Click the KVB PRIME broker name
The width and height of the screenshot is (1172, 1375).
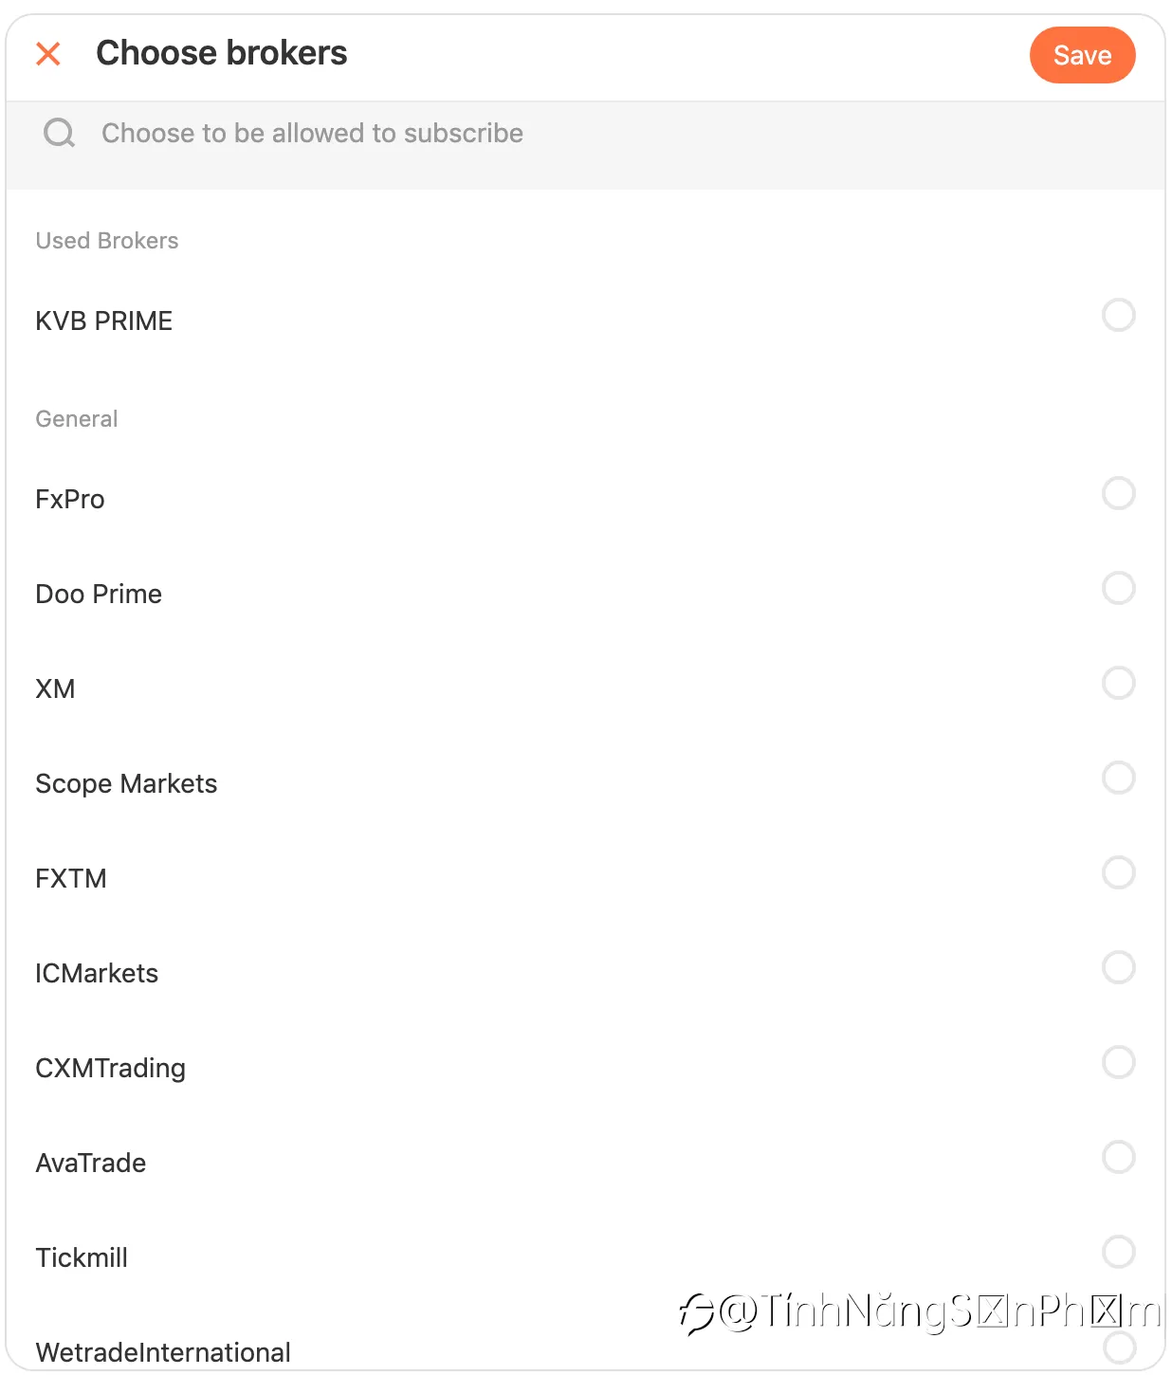click(104, 321)
